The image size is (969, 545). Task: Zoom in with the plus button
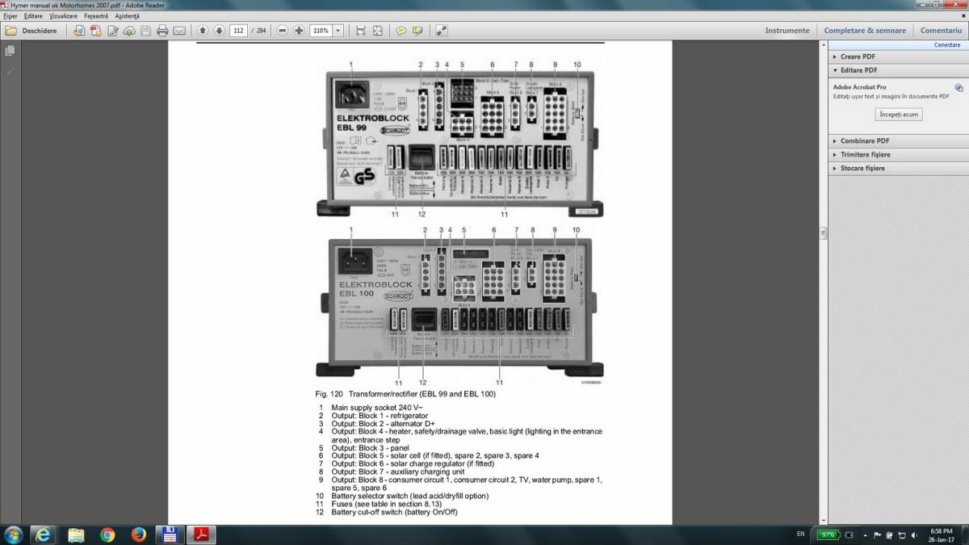tap(299, 31)
